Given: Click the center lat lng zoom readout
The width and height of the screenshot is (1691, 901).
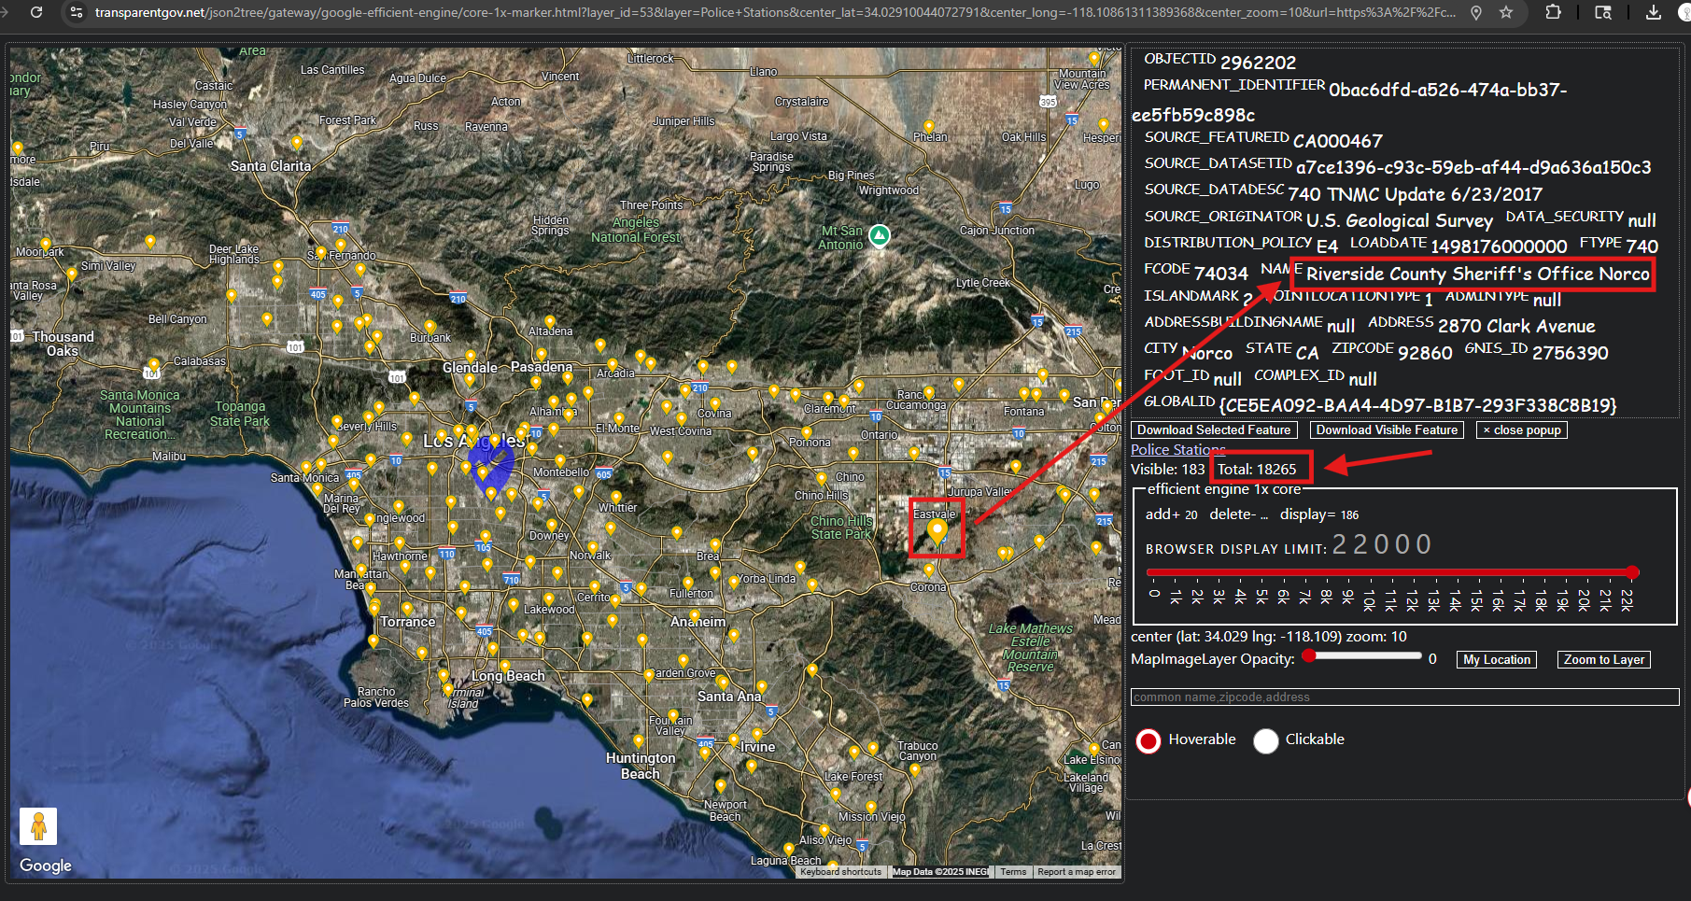Looking at the screenshot, I should 1269,637.
